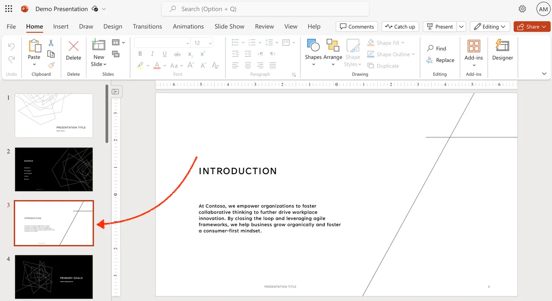Open the Comments pane
This screenshot has width=552, height=301.
point(356,27)
